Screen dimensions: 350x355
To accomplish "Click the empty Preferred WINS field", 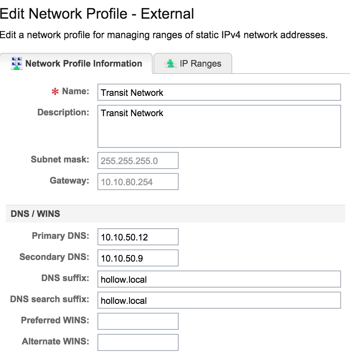I will point(137,321).
